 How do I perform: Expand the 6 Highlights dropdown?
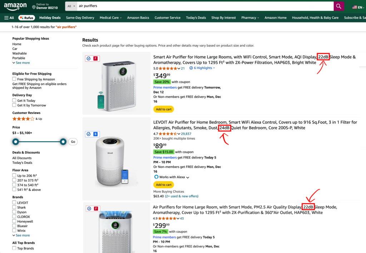pos(202,68)
